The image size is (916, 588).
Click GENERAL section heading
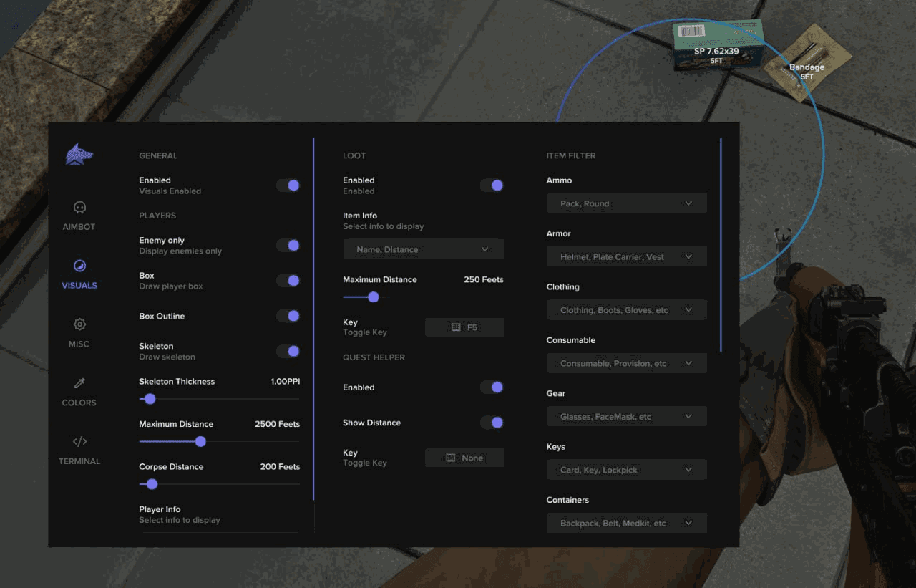click(x=158, y=155)
